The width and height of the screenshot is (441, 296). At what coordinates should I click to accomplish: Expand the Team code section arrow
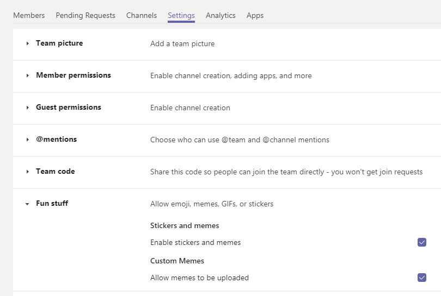28,172
